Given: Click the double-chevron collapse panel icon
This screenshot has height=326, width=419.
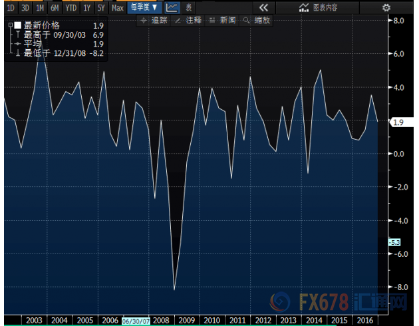Looking at the screenshot, I should click(263, 8).
